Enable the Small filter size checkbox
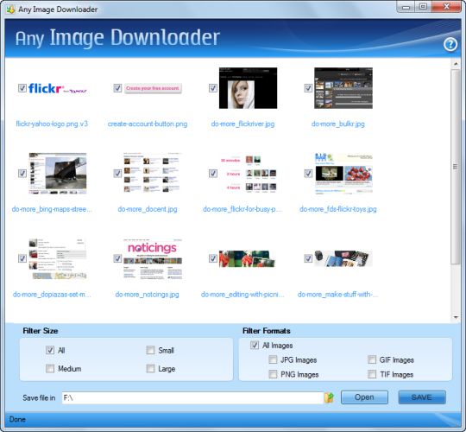The image size is (466, 432). click(x=151, y=350)
